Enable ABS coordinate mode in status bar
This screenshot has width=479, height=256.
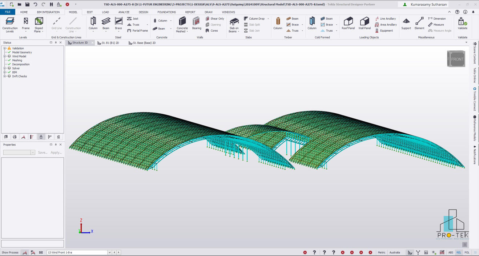click(x=450, y=252)
